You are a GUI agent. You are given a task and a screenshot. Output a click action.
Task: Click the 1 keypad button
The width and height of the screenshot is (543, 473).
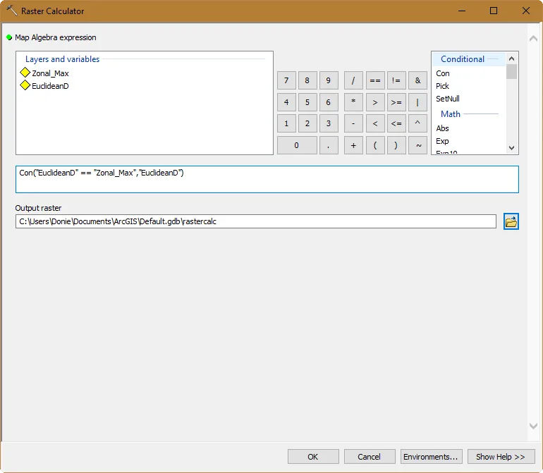tap(286, 123)
